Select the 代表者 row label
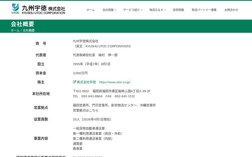Image resolution: width=252 pixels, height=157 pixels. (41, 55)
